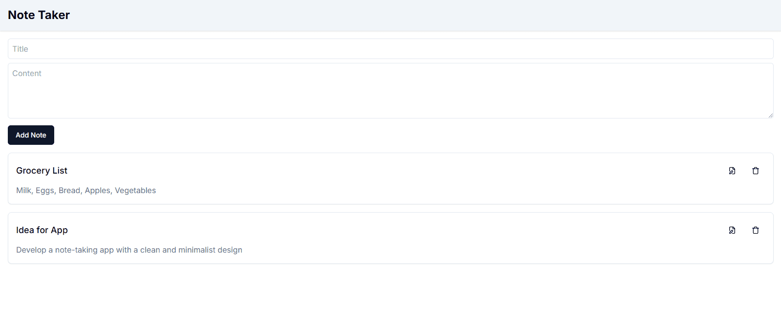This screenshot has height=335, width=781.
Task: Click the word Bread in grocery note
Action: 69,191
